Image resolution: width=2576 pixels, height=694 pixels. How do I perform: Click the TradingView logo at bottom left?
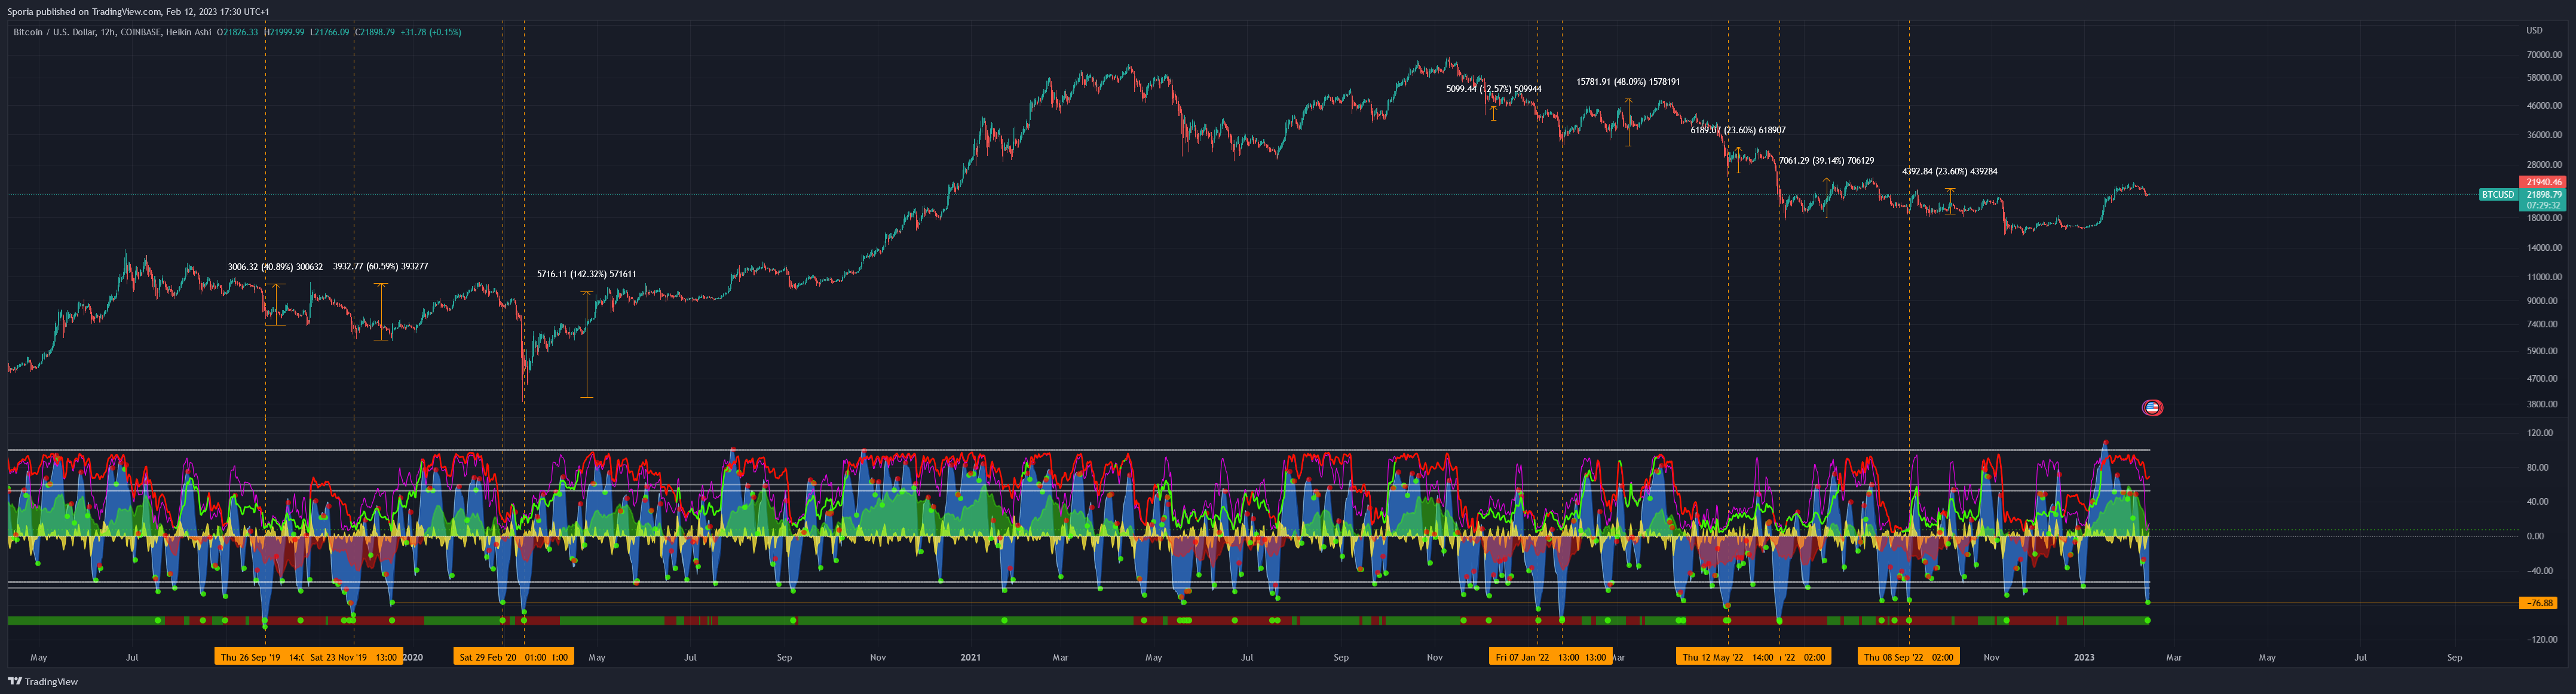coord(42,682)
